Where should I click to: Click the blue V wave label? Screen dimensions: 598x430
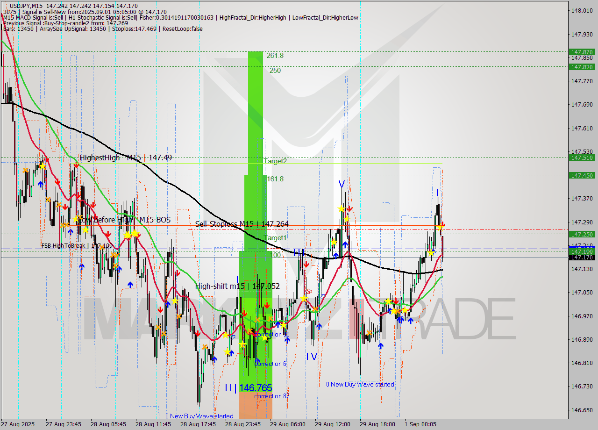342,184
